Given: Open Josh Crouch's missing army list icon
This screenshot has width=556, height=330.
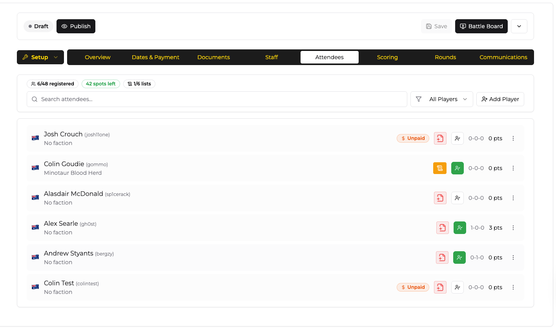Looking at the screenshot, I should (x=440, y=138).
